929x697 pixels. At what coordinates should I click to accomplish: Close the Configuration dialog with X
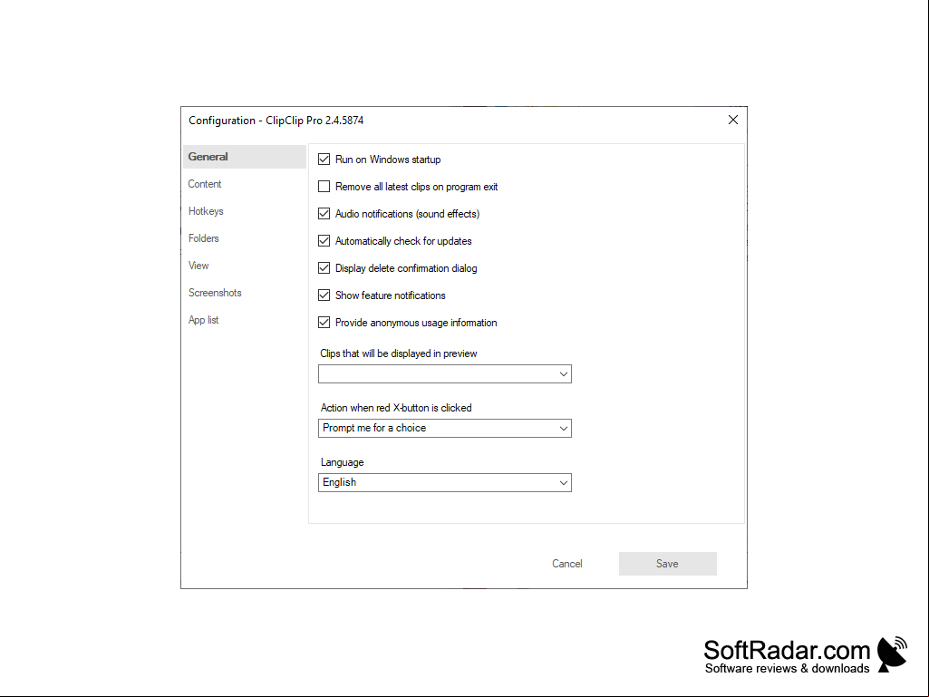click(x=733, y=120)
